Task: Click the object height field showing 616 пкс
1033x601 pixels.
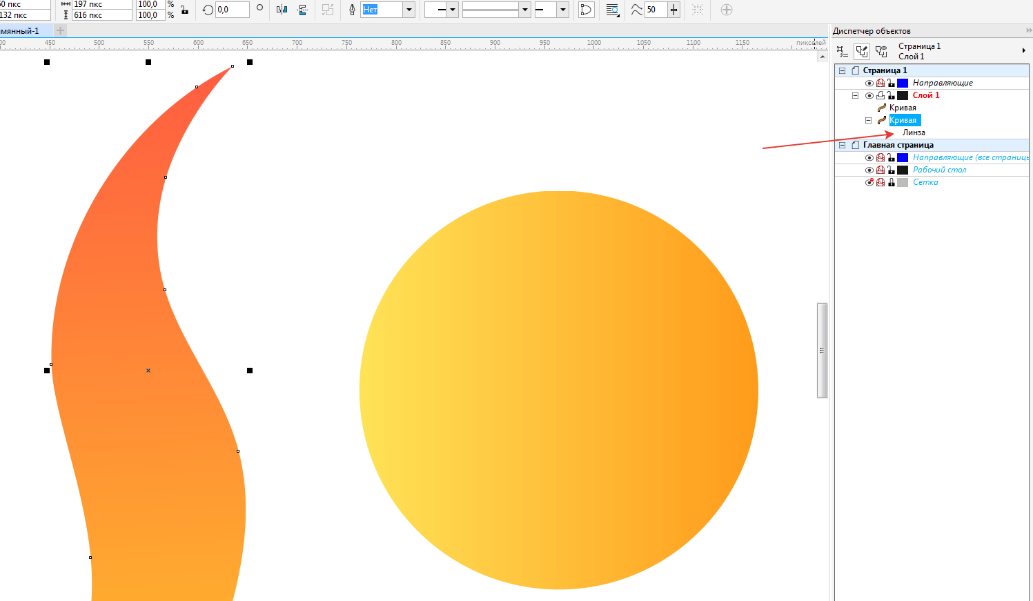Action: [x=101, y=15]
